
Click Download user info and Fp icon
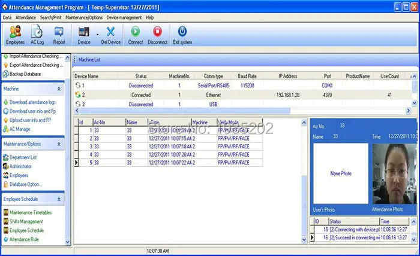pos(5,111)
